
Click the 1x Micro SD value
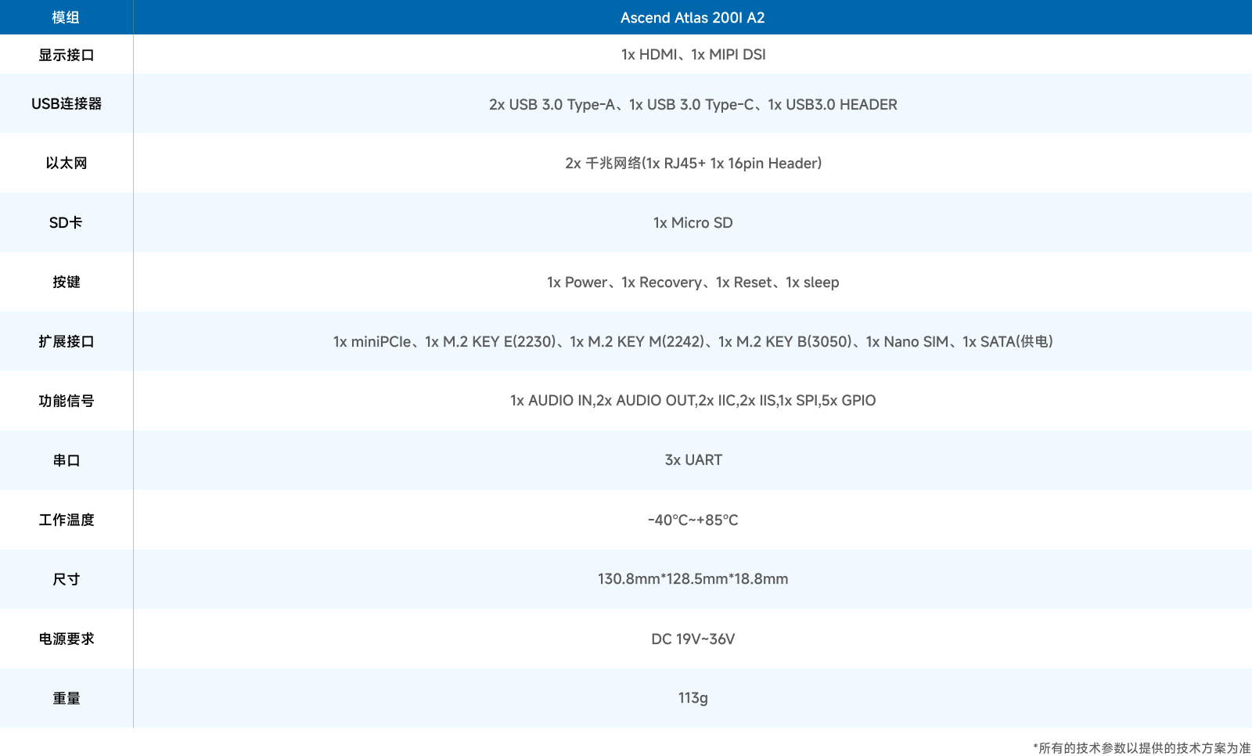(x=693, y=222)
